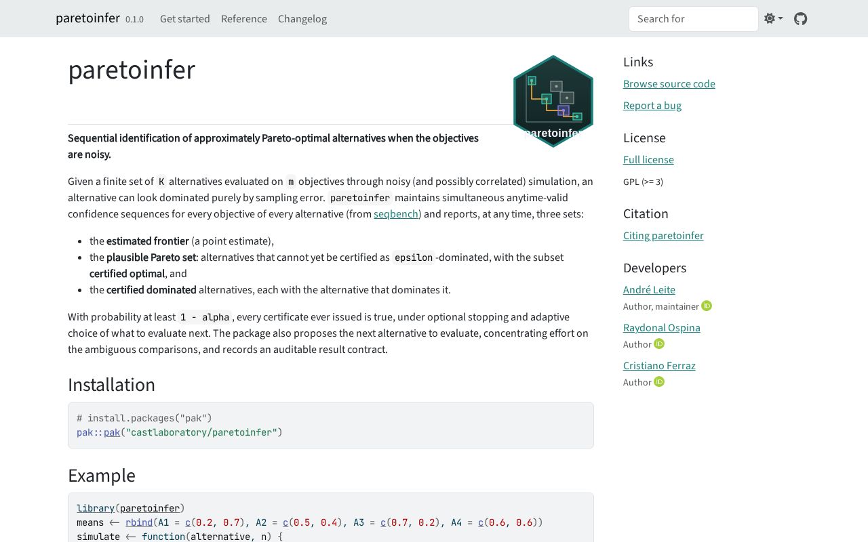Follow the Browse source code link
The height and width of the screenshot is (542, 868).
(x=669, y=84)
